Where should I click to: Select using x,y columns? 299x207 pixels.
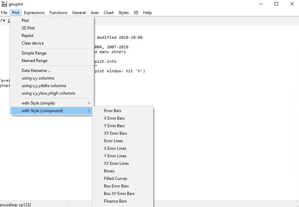click(52, 78)
